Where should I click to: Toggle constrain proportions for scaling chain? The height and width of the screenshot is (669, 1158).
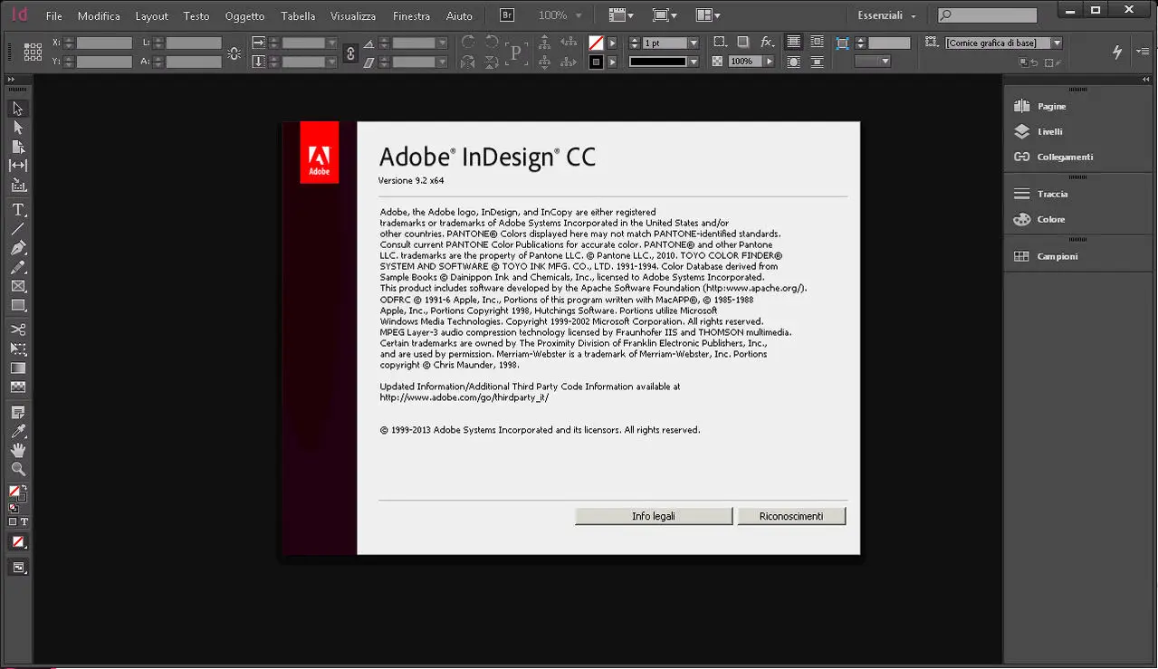tap(351, 53)
